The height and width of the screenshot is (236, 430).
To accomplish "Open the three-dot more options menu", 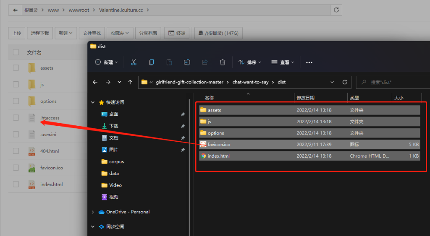I will 309,62.
